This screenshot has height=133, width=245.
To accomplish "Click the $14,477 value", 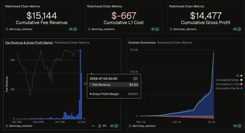I will [x=206, y=15].
